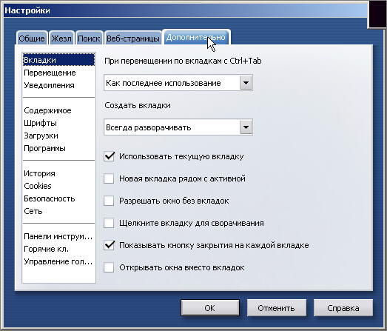Check Открывать окна вместо вкладок
The width and height of the screenshot is (387, 331).
click(109, 267)
